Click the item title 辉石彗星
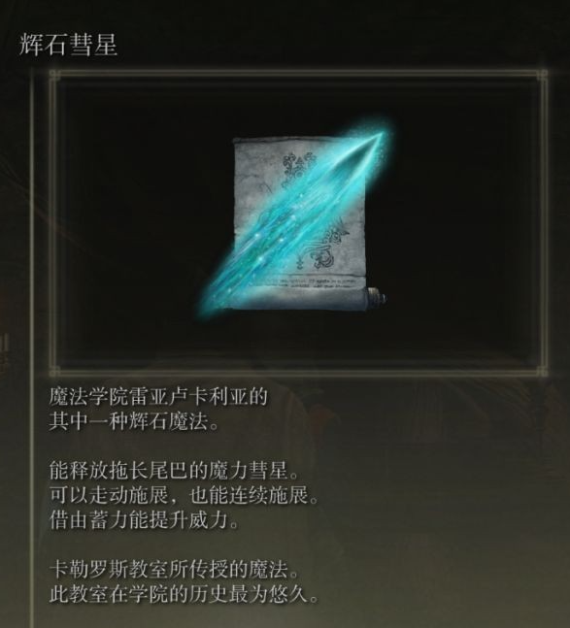The width and height of the screenshot is (570, 628). point(68,45)
